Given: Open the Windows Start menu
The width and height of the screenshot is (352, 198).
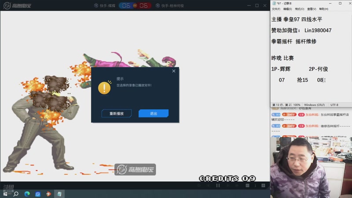Looking at the screenshot, I should (x=5, y=194).
